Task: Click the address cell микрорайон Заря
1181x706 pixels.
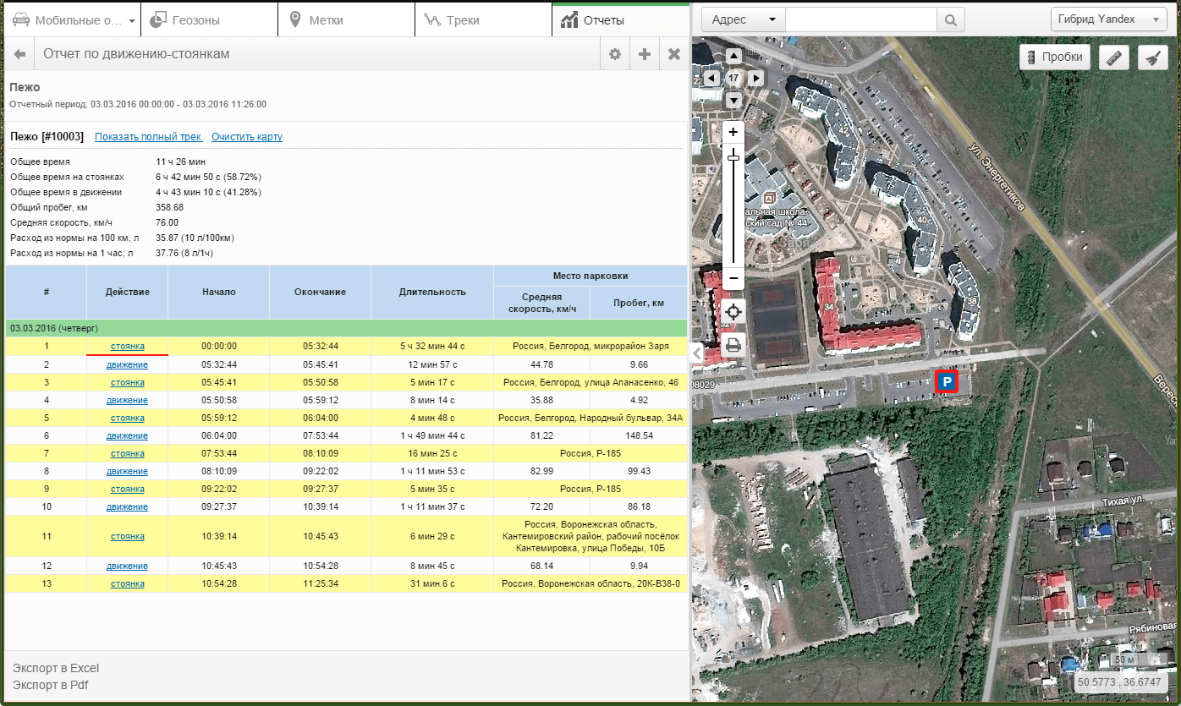Action: 590,347
